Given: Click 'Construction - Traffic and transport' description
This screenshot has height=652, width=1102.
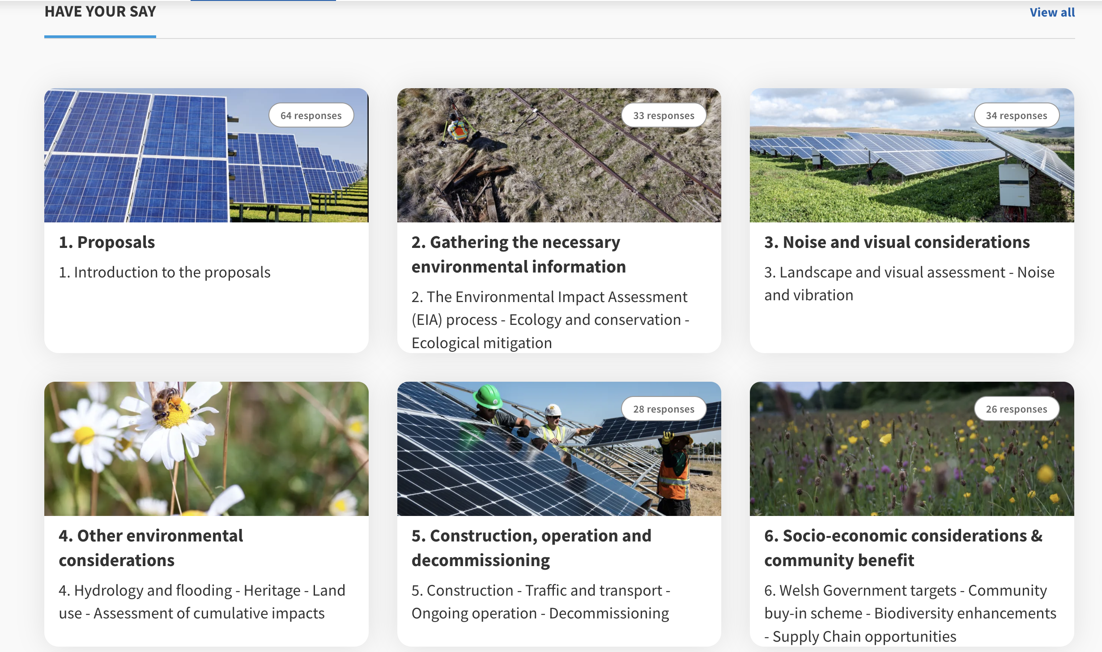Looking at the screenshot, I should click(541, 602).
